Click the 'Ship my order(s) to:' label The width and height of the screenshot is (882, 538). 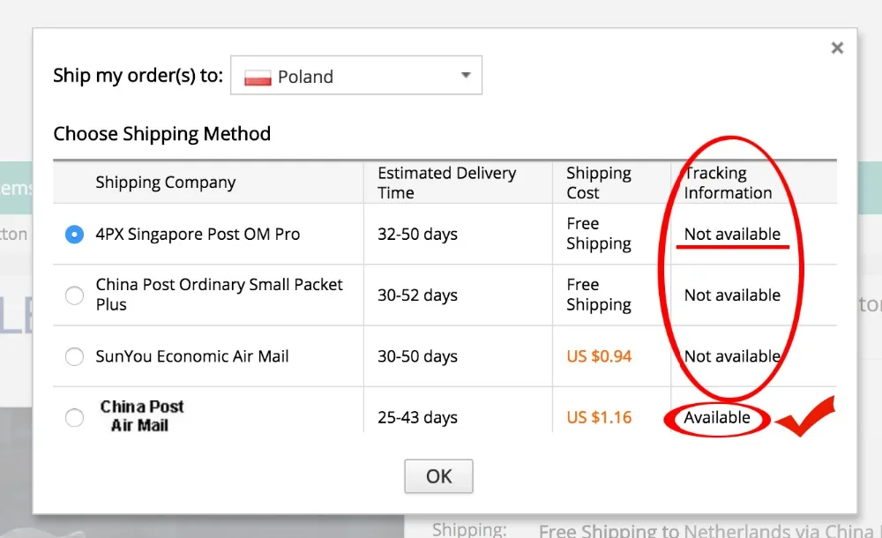[x=138, y=76]
